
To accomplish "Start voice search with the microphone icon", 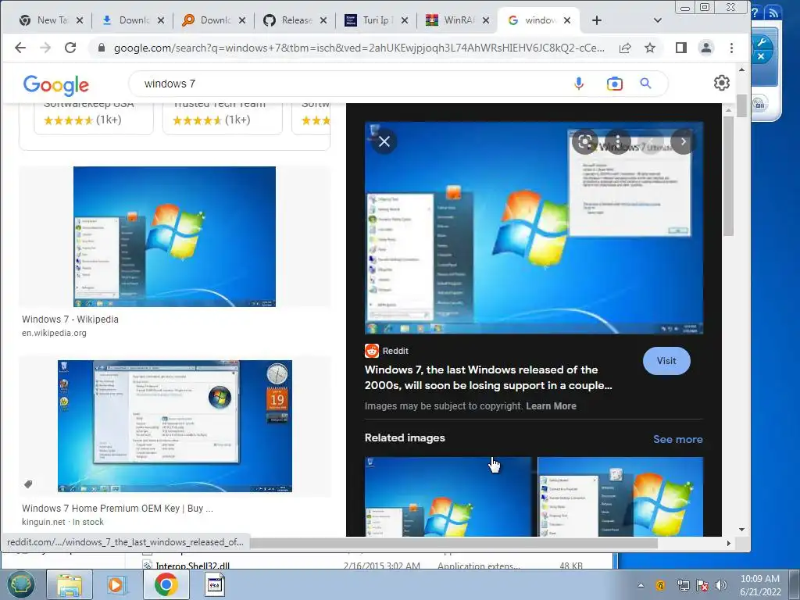I will (x=579, y=84).
